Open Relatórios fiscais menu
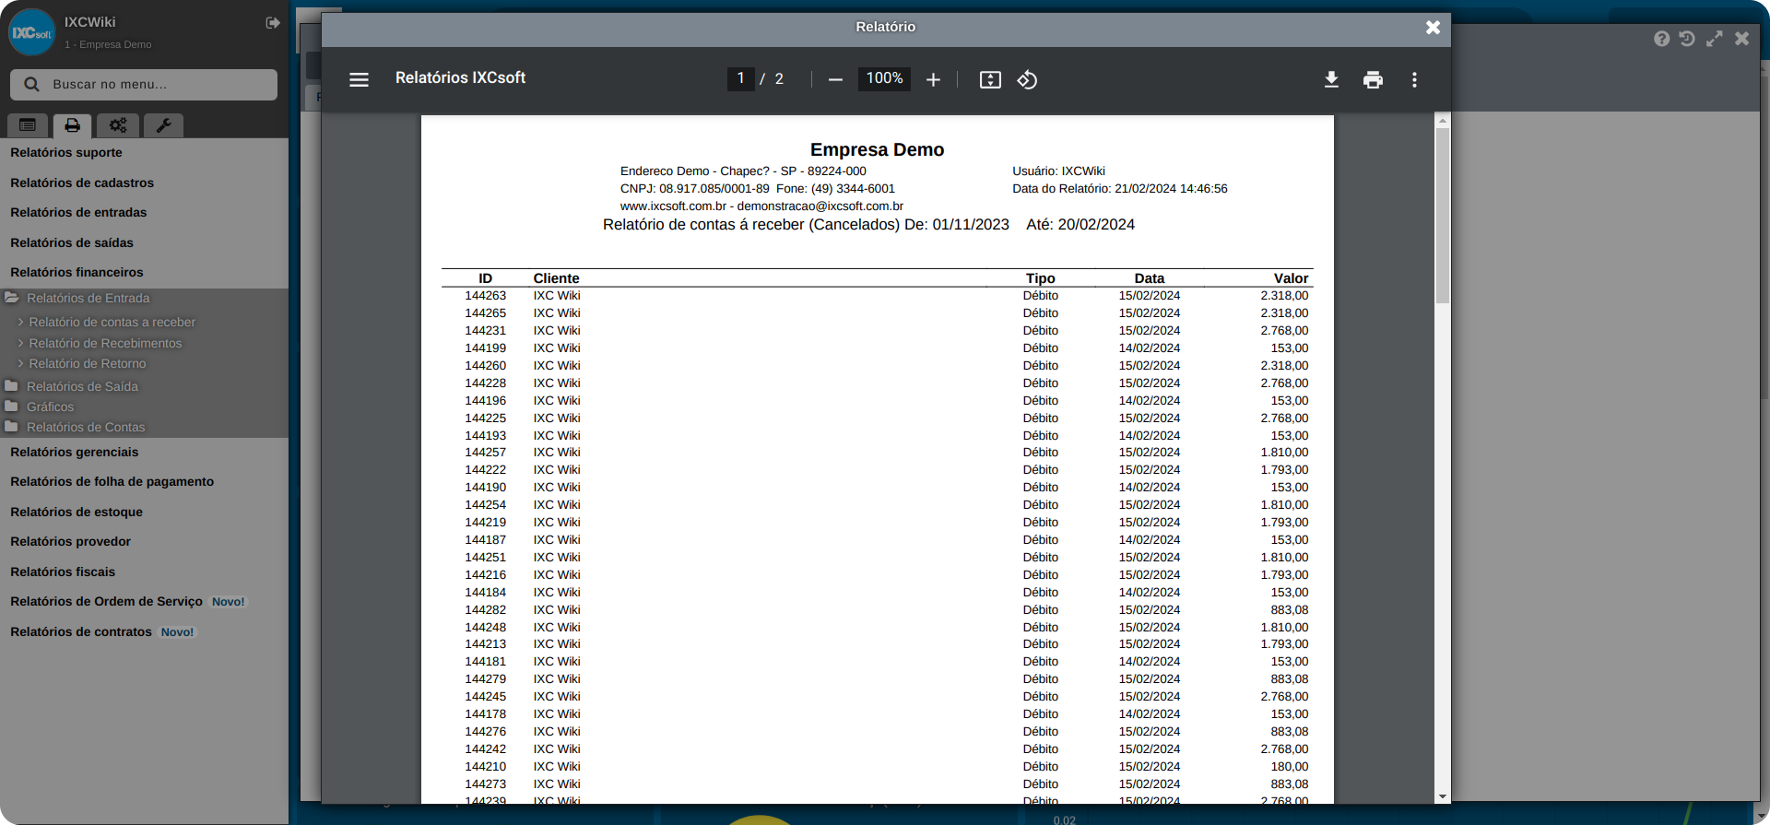 [63, 572]
